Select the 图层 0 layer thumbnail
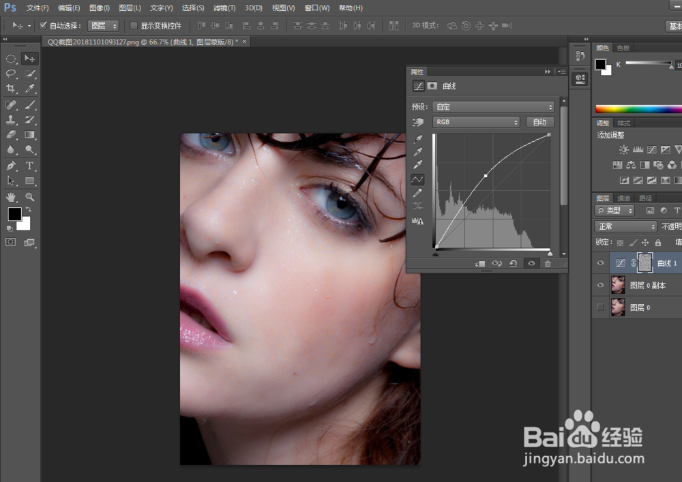 [x=618, y=307]
